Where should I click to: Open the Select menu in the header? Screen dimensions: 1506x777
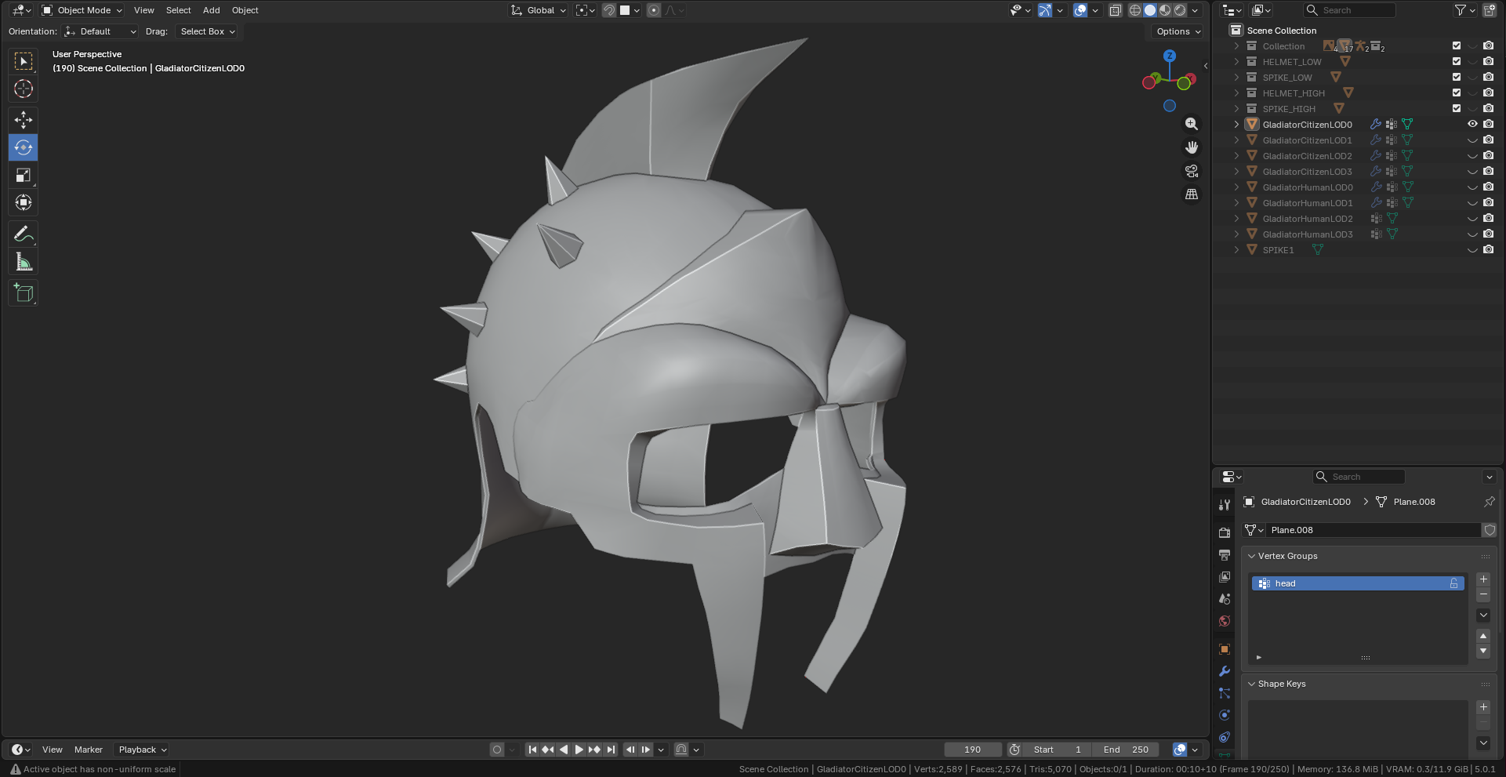178,10
